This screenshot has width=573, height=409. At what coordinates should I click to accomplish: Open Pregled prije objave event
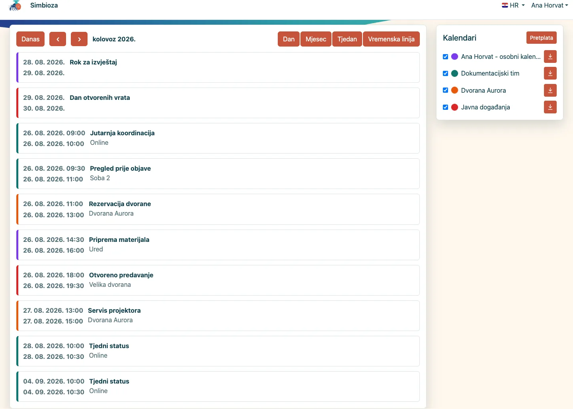tap(218, 174)
